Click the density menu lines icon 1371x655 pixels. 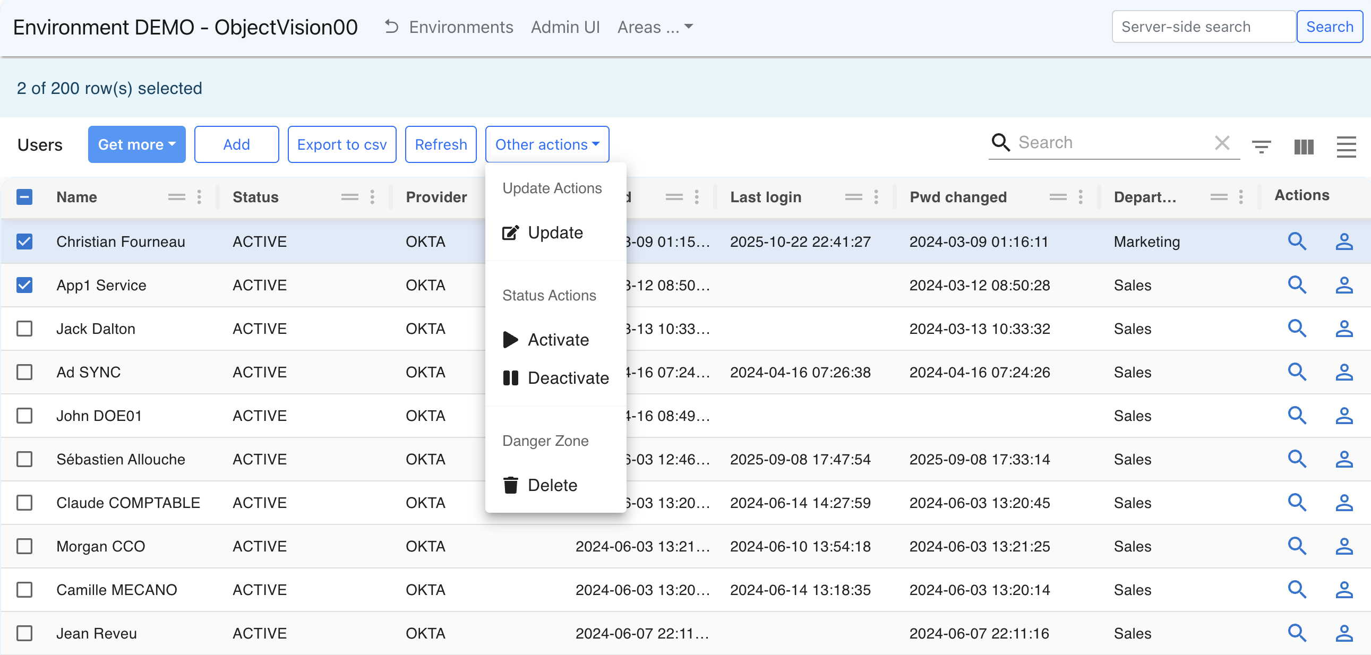pos(1346,145)
